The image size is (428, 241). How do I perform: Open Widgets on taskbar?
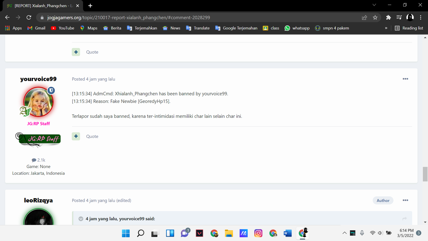coord(170,233)
